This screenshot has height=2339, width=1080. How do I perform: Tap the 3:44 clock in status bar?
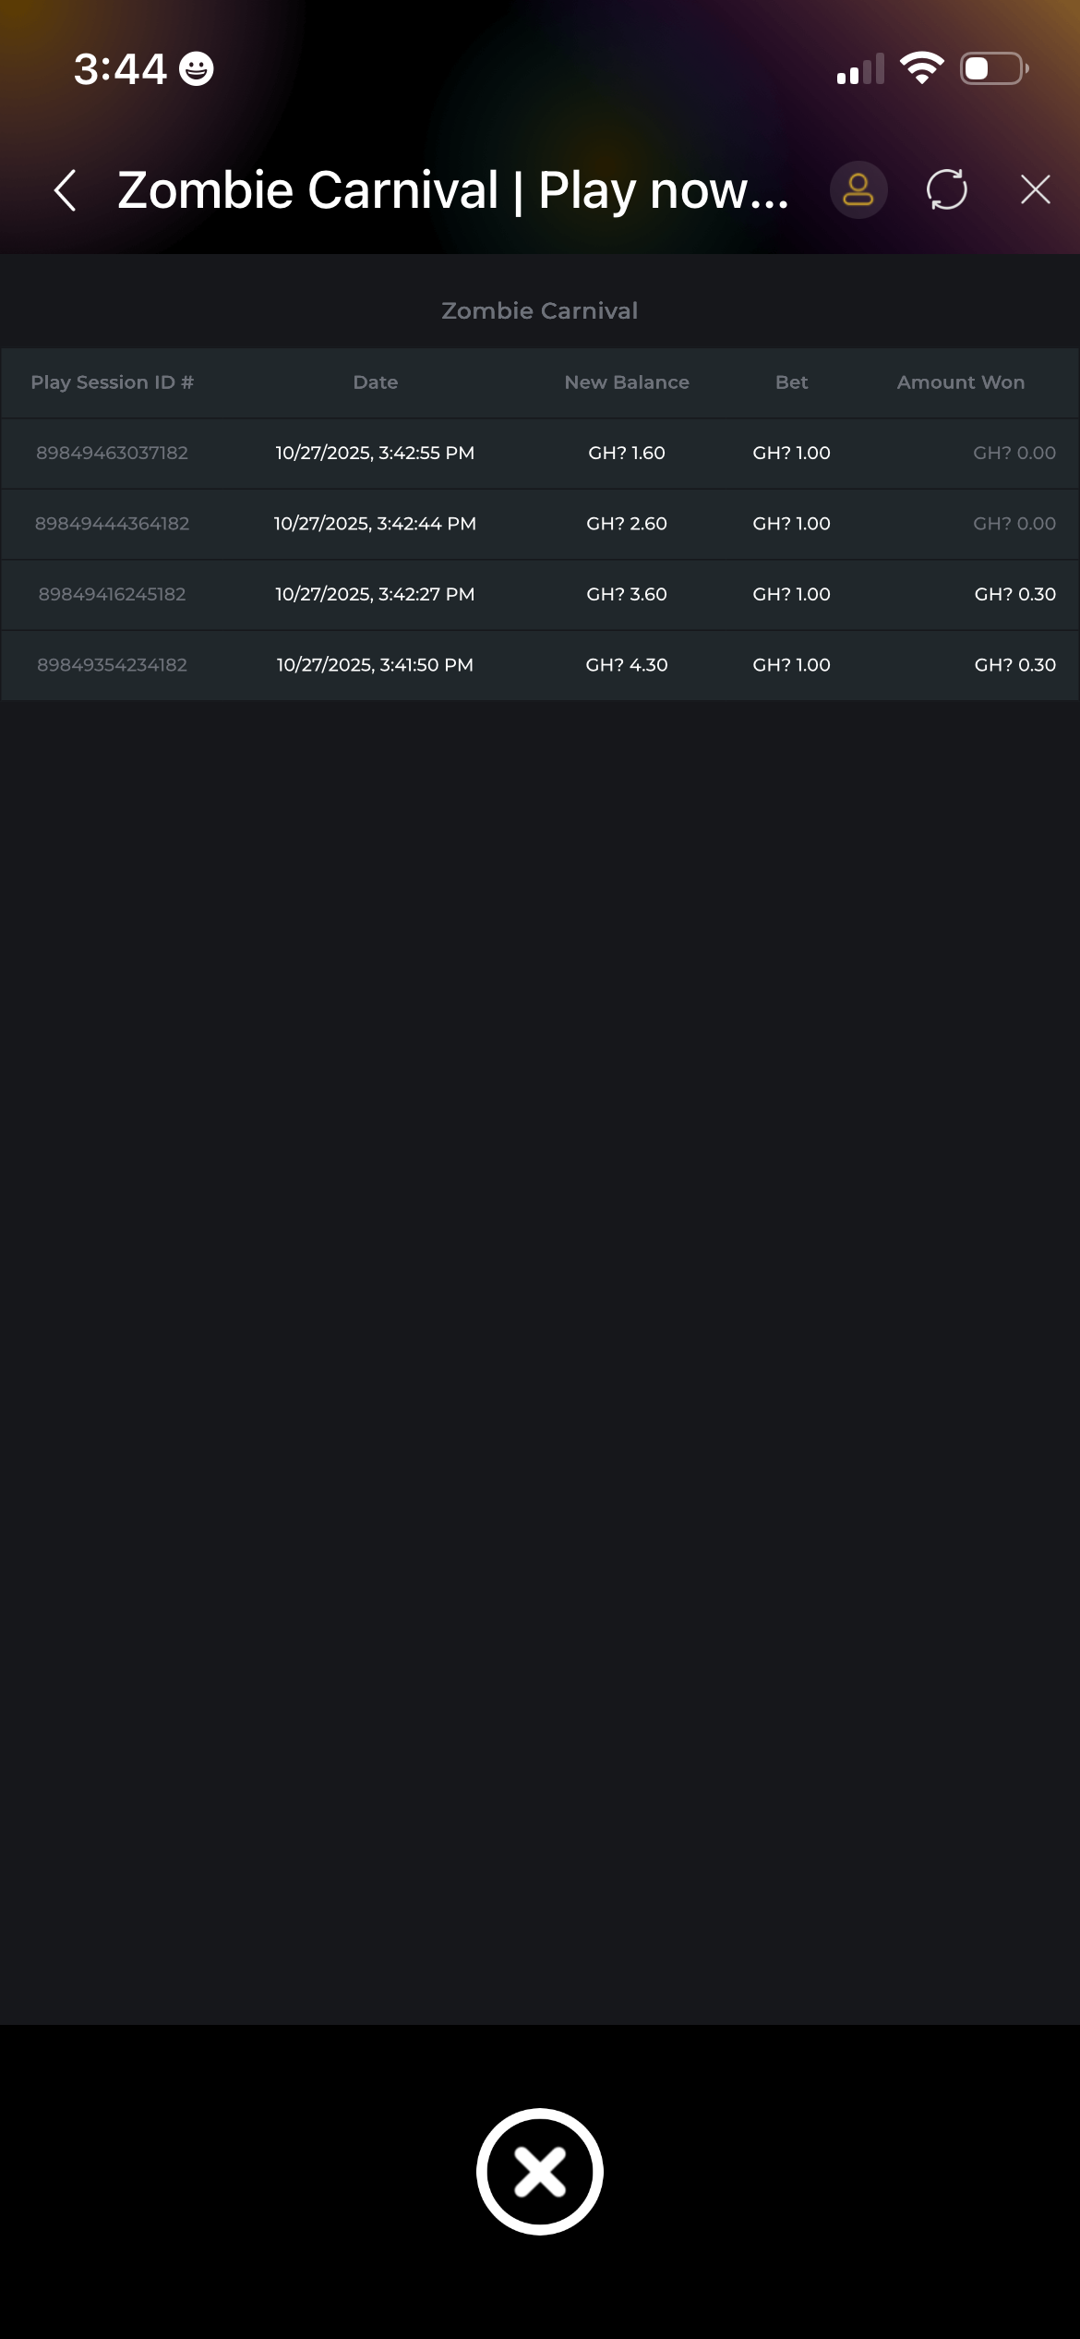click(x=120, y=69)
